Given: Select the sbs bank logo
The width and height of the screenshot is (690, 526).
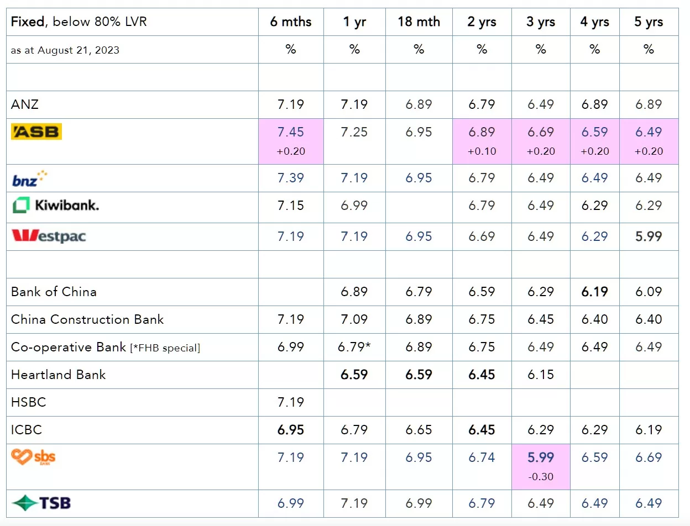Looking at the screenshot, I should 33,457.
